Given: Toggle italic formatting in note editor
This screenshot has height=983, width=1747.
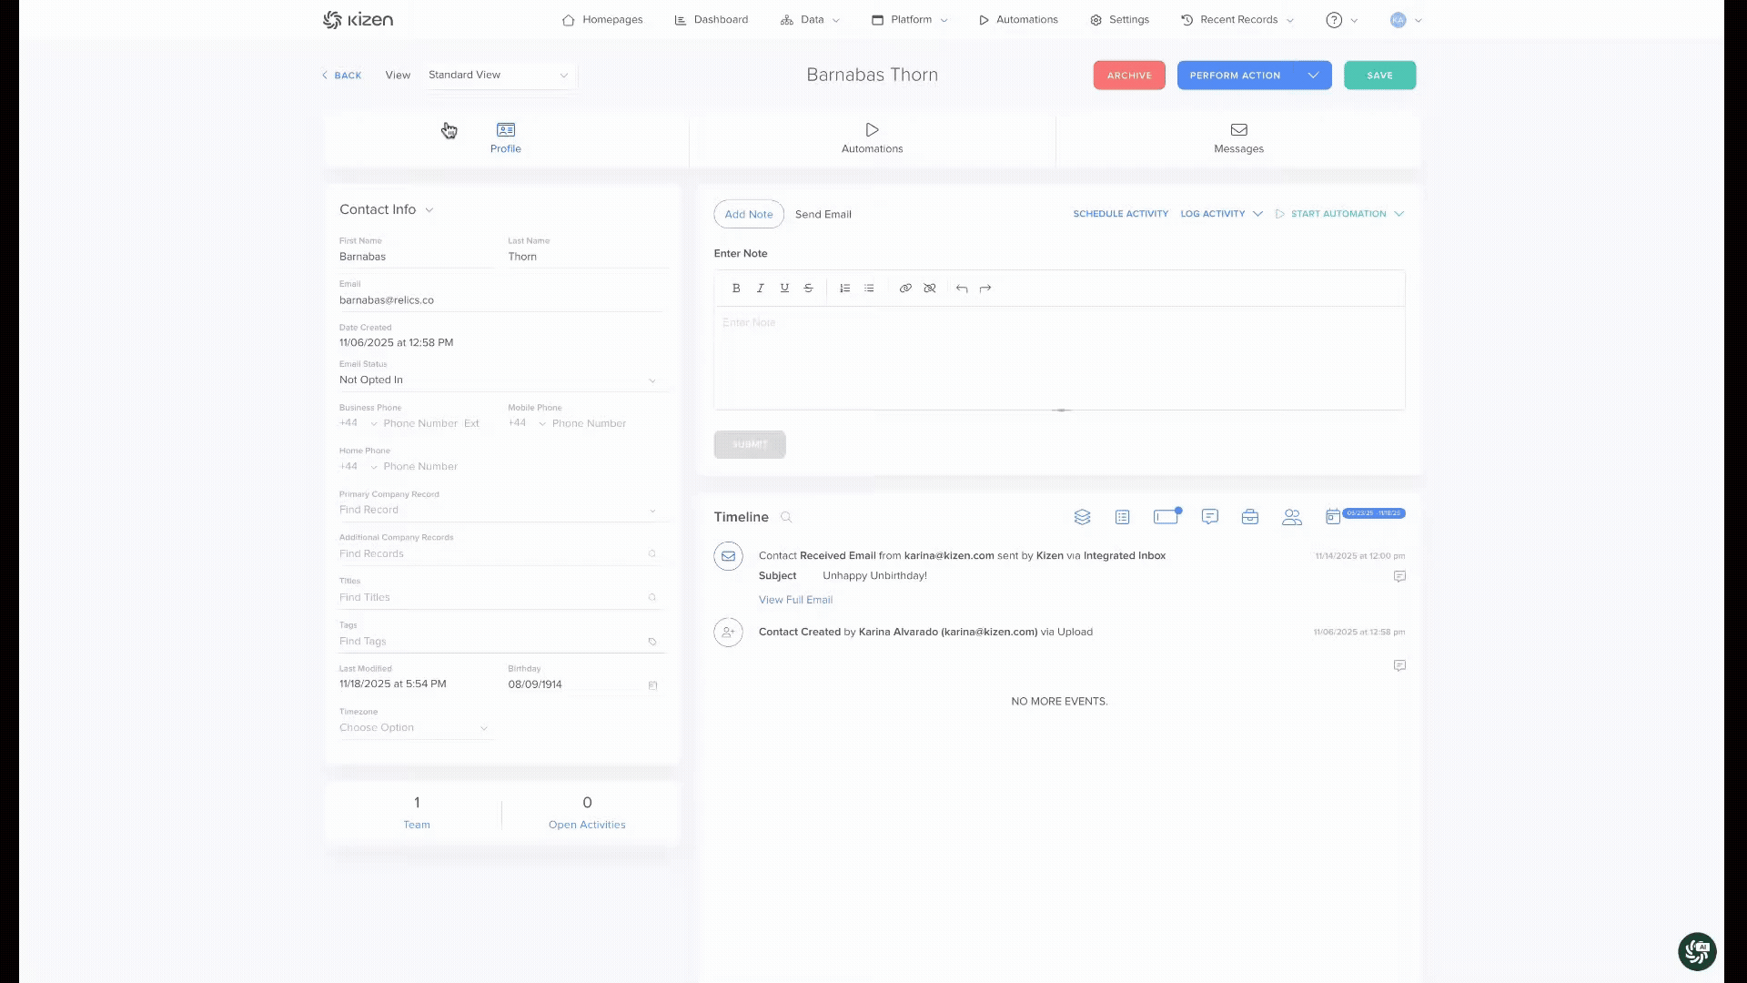Looking at the screenshot, I should 760,289.
